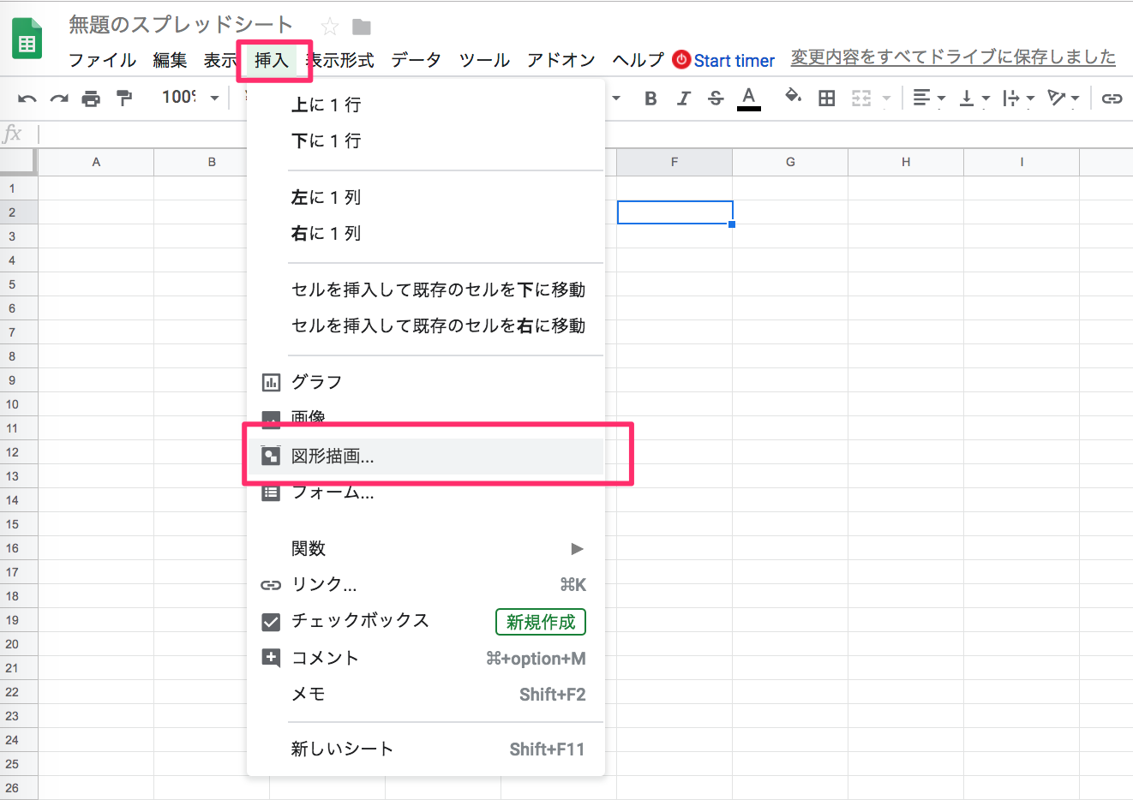
Task: Click the move-to-folder icon
Action: click(362, 27)
